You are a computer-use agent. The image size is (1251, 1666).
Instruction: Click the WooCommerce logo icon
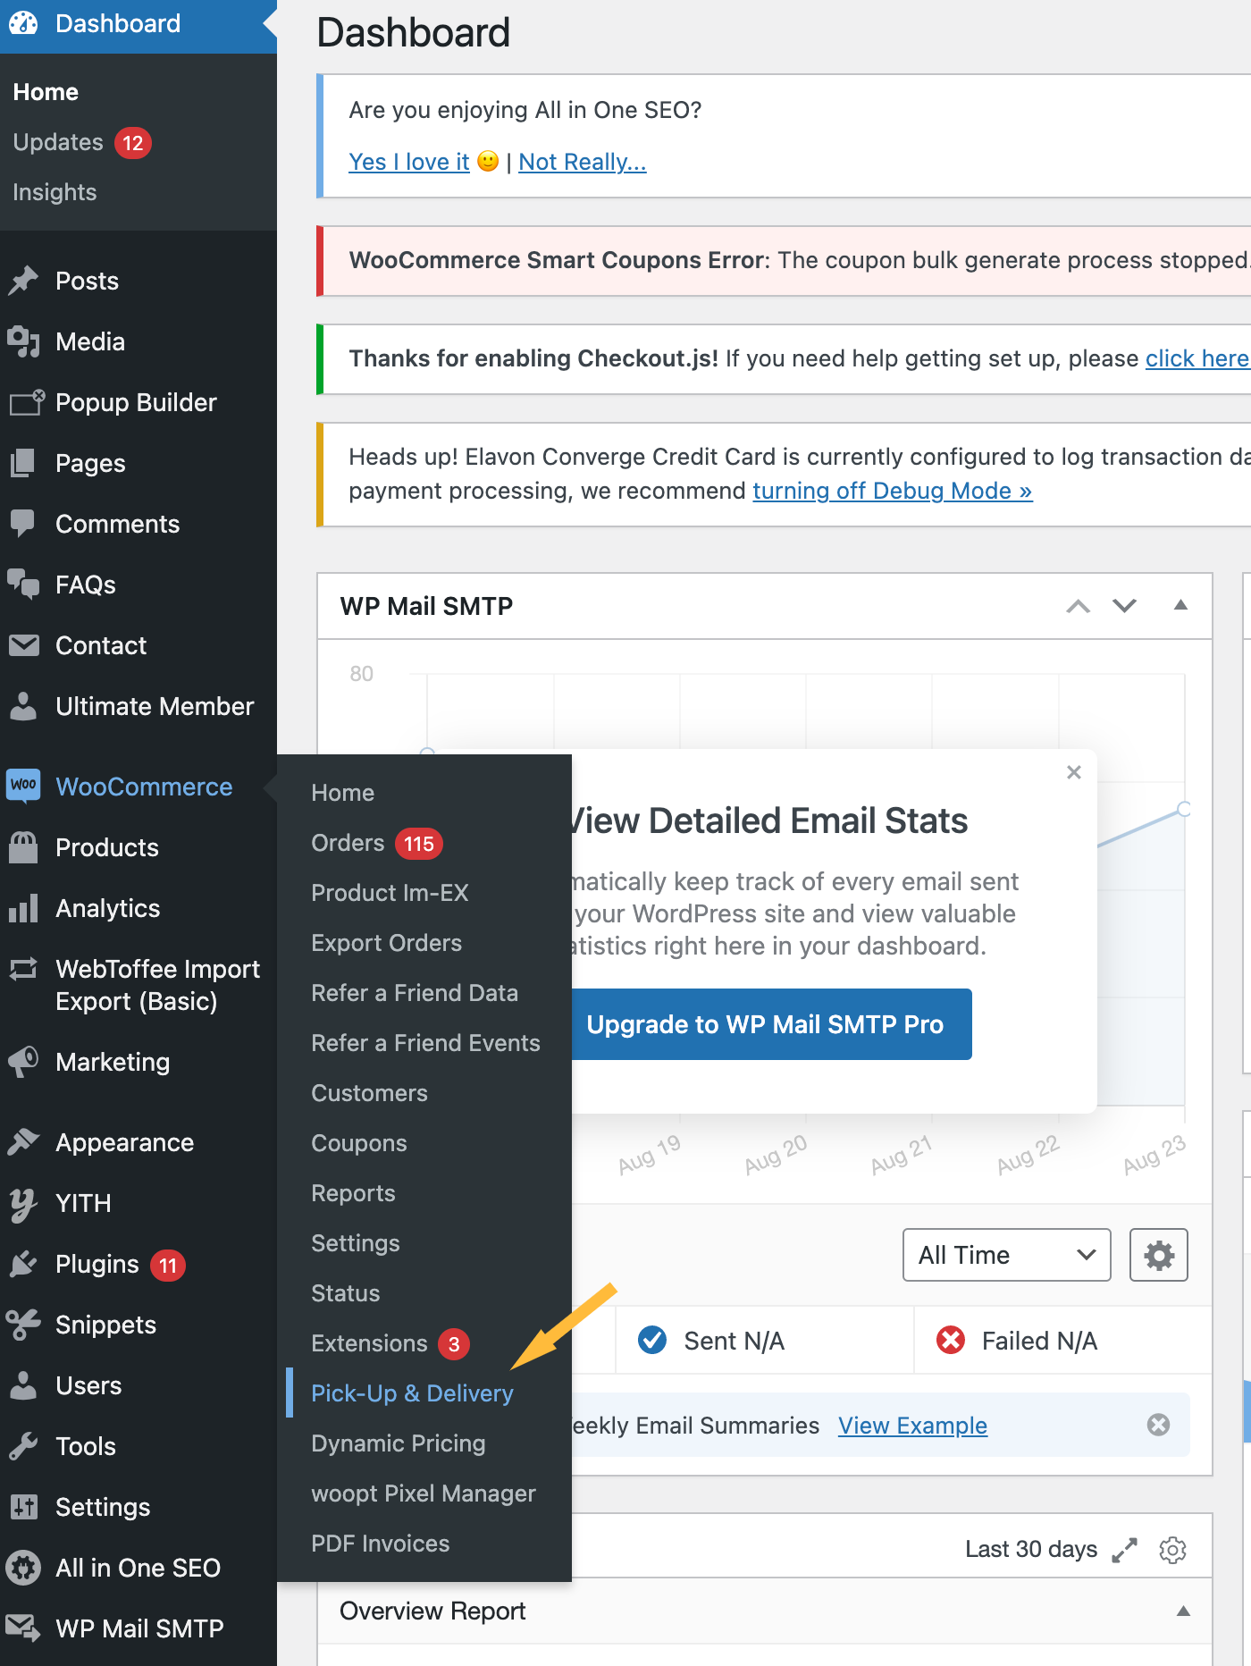(23, 786)
